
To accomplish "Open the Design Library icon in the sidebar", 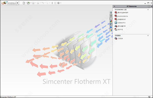I will coord(111,15).
